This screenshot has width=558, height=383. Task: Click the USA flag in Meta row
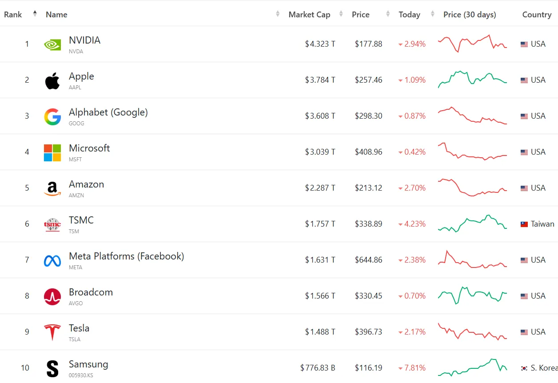tap(524, 260)
